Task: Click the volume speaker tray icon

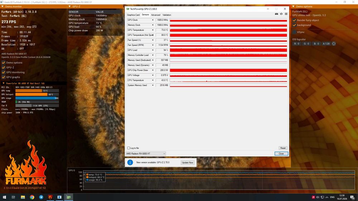Action: click(x=318, y=197)
